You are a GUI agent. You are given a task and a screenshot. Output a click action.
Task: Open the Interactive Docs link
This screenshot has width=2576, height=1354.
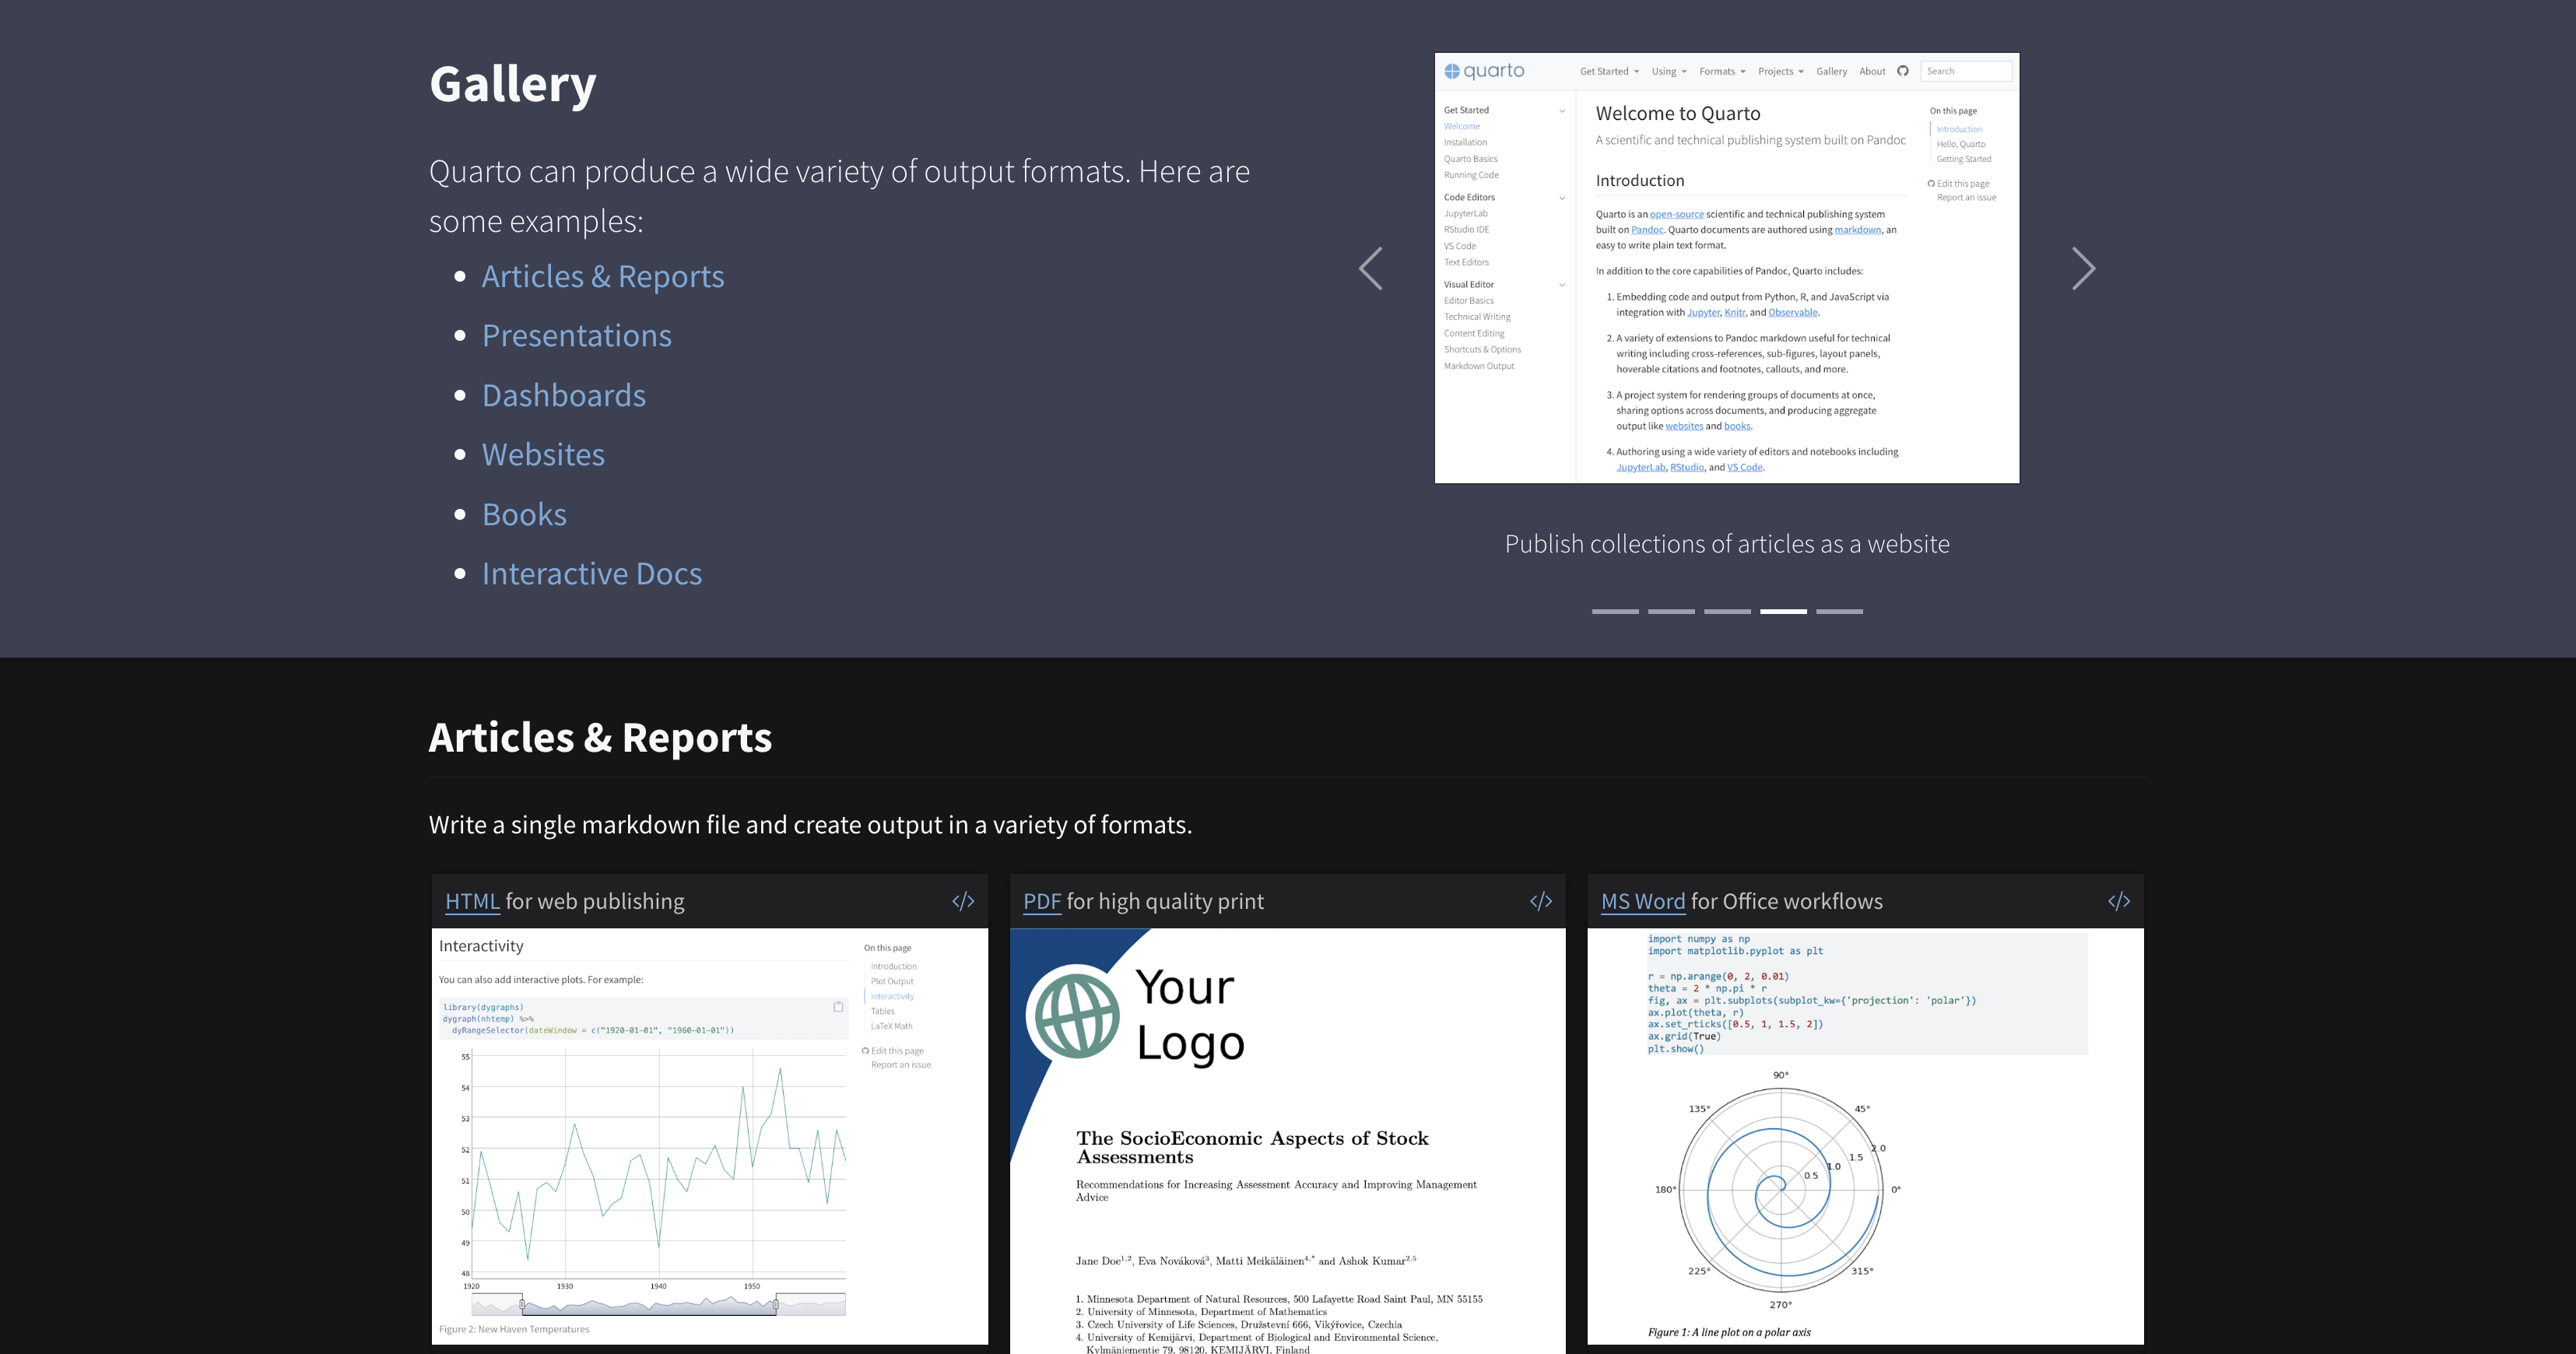(x=592, y=573)
